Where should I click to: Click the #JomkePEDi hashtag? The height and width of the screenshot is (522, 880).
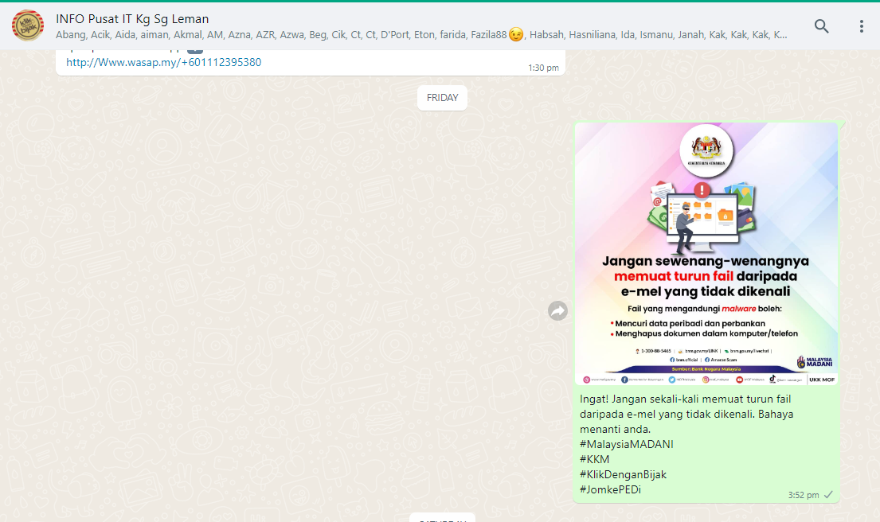[610, 489]
